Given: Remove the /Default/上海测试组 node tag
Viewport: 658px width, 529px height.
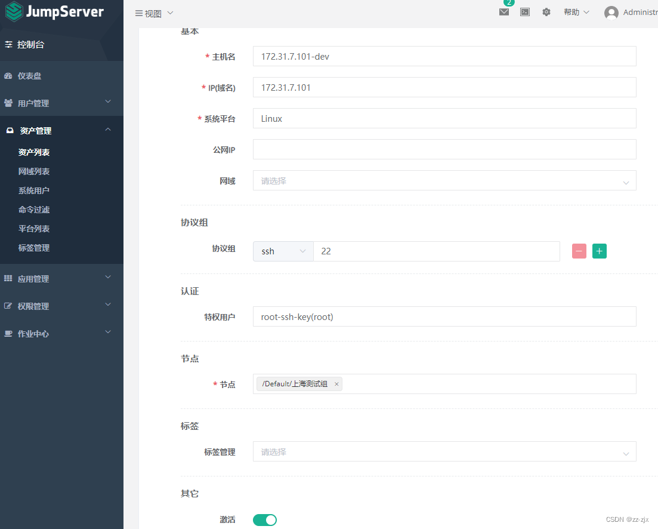Looking at the screenshot, I should pos(336,384).
